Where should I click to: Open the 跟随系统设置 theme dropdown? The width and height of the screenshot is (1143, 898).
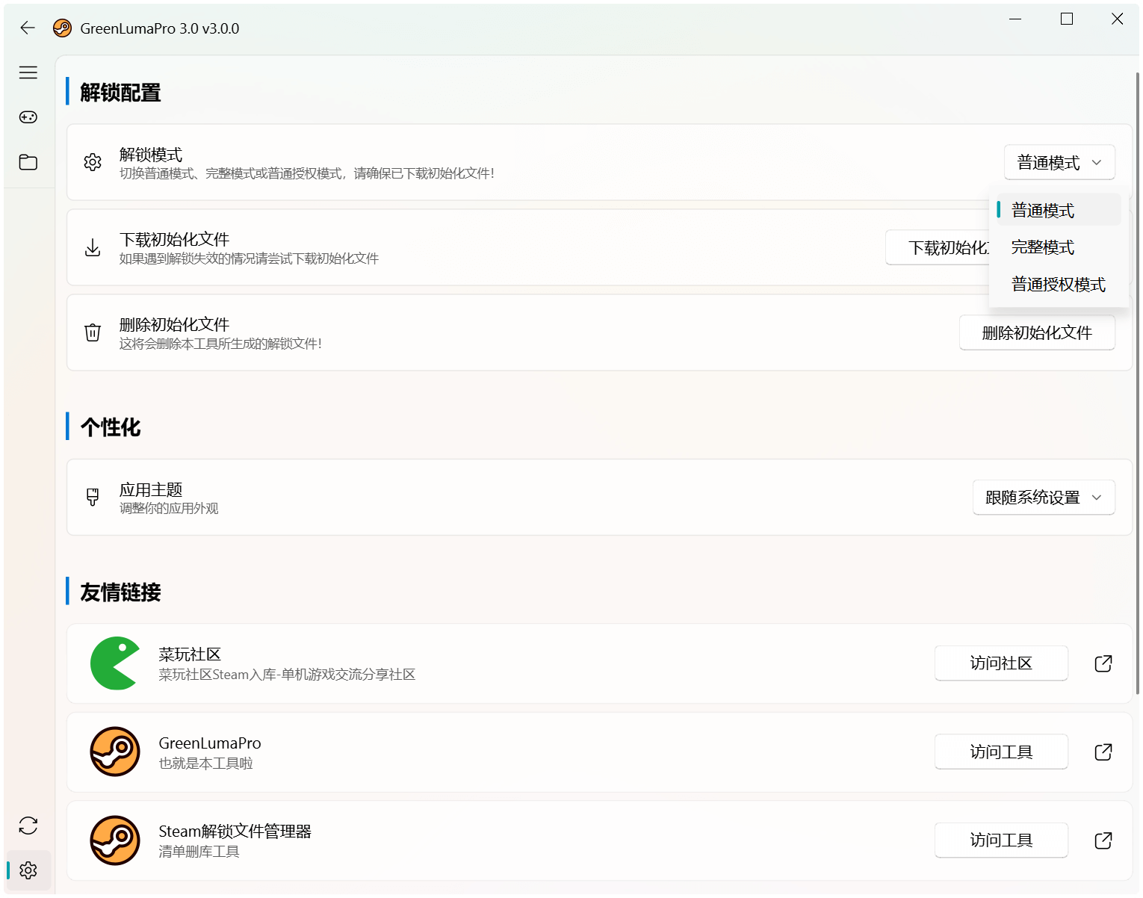coord(1043,497)
